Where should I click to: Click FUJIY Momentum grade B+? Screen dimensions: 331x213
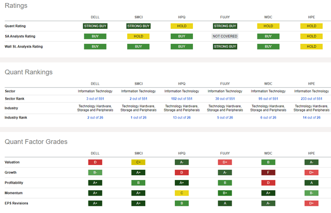tap(225, 193)
